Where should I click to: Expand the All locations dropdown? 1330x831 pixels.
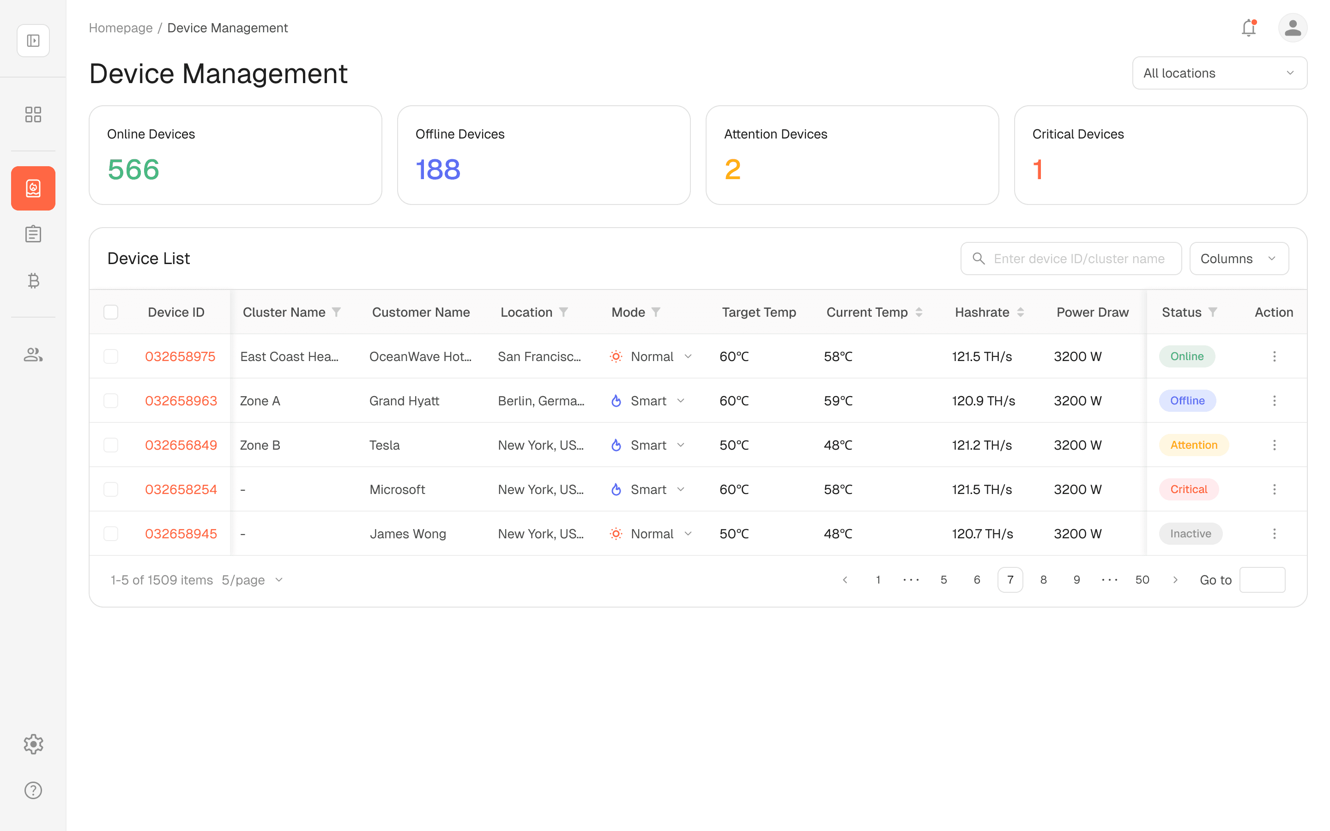coord(1220,72)
